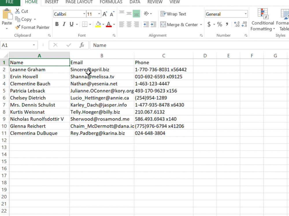289x216 pixels.
Task: Toggle Wrap Text
Action: click(173, 14)
